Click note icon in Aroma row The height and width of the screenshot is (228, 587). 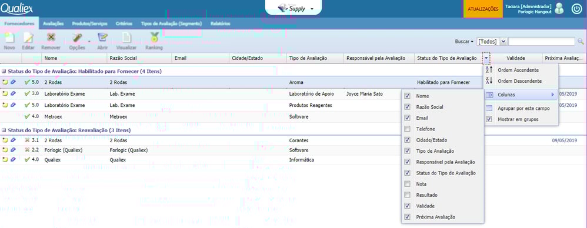pyautogui.click(x=5, y=82)
